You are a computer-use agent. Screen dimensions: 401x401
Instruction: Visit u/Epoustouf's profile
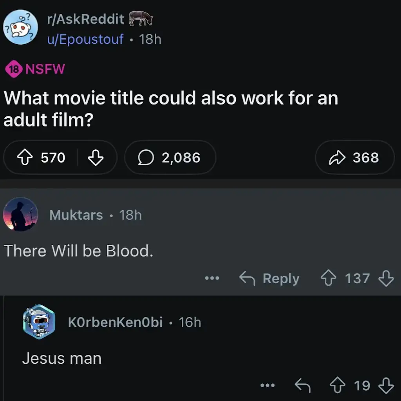[85, 39]
